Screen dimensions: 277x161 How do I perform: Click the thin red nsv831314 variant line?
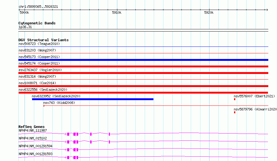point(143,79)
